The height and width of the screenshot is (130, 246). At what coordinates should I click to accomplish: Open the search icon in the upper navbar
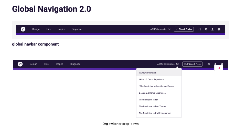coord(200,29)
